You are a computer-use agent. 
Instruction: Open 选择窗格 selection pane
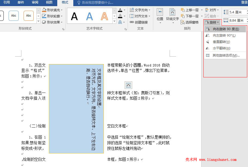tap(189, 22)
